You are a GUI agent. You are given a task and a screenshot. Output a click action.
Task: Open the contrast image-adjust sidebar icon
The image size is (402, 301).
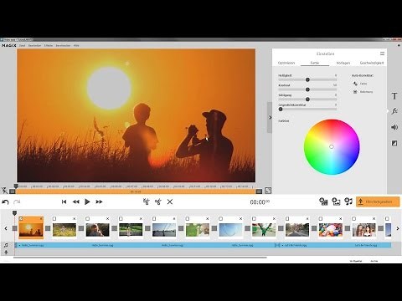click(394, 143)
